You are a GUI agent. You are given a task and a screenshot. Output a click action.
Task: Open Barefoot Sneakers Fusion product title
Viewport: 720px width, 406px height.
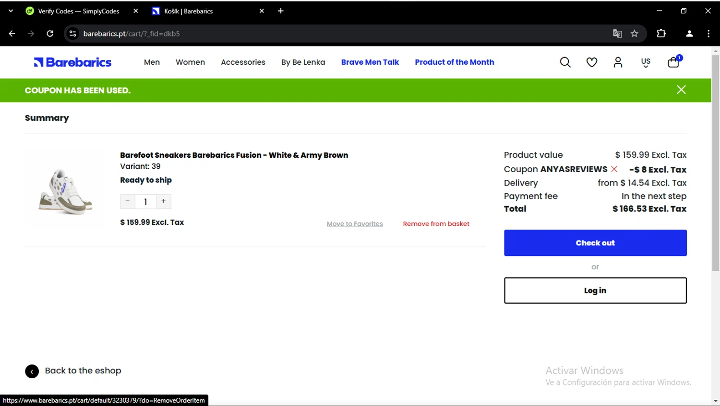click(x=234, y=155)
